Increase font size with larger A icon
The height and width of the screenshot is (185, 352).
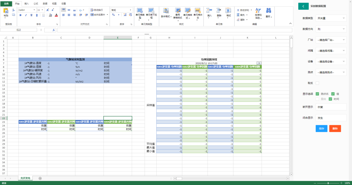pyautogui.click(x=48, y=10)
